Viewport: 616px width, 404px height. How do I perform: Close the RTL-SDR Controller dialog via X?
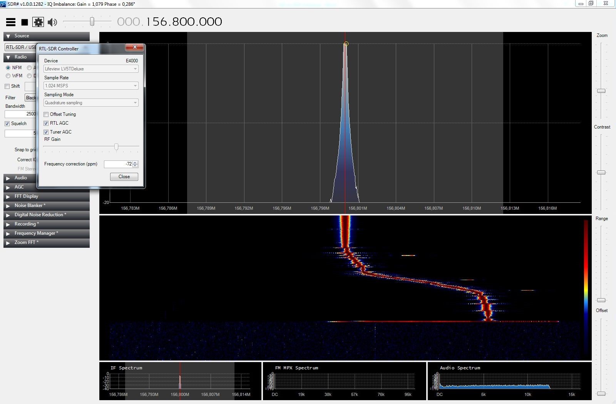[135, 47]
